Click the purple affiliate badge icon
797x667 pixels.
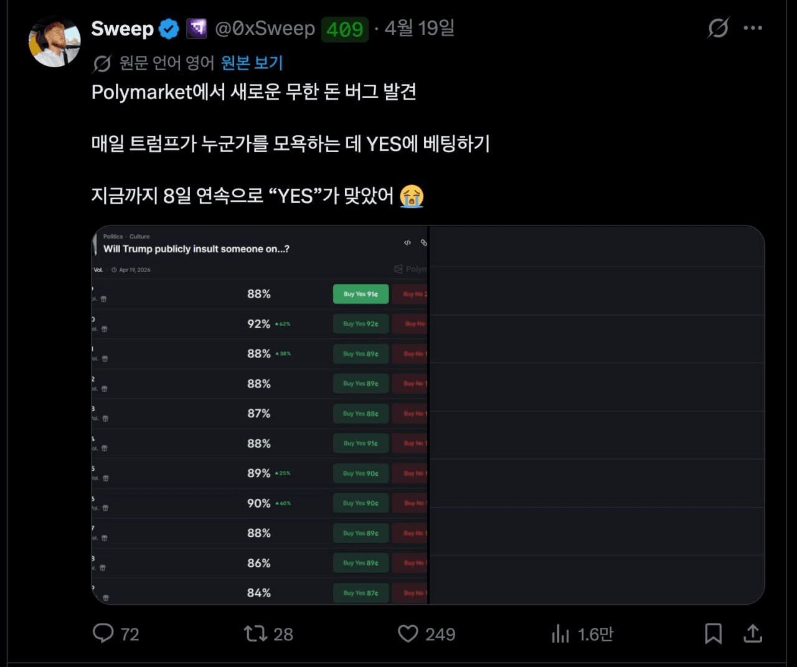[197, 29]
